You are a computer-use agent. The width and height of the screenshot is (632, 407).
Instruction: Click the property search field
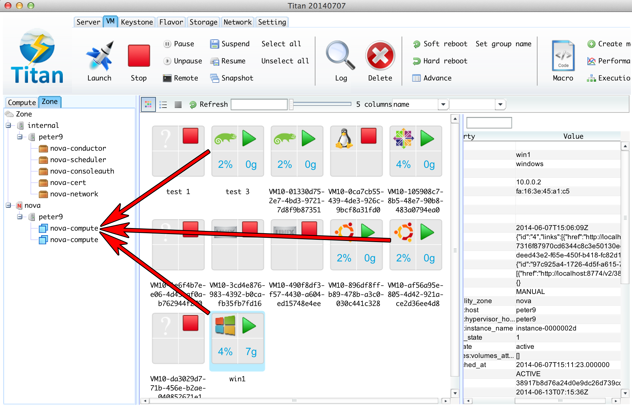point(489,123)
